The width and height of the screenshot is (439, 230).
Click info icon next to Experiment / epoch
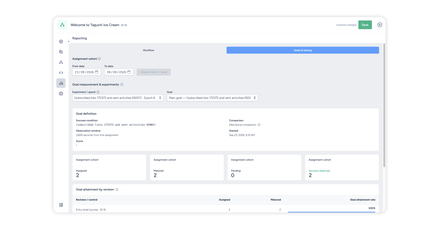click(x=98, y=92)
